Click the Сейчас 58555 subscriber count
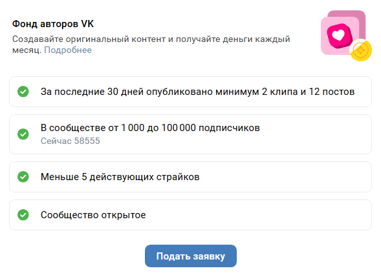The width and height of the screenshot is (381, 275). click(x=71, y=141)
